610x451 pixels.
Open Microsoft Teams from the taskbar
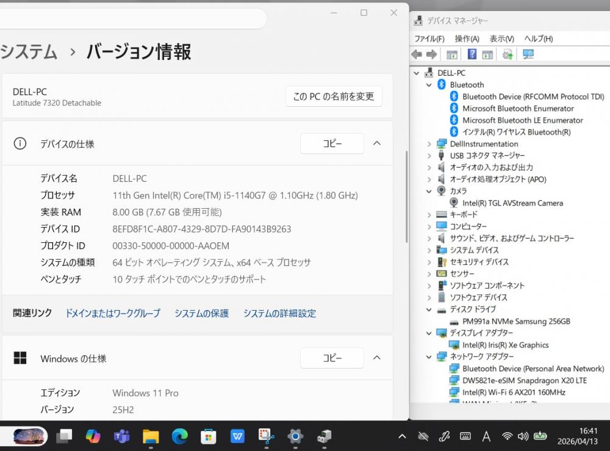[121, 436]
